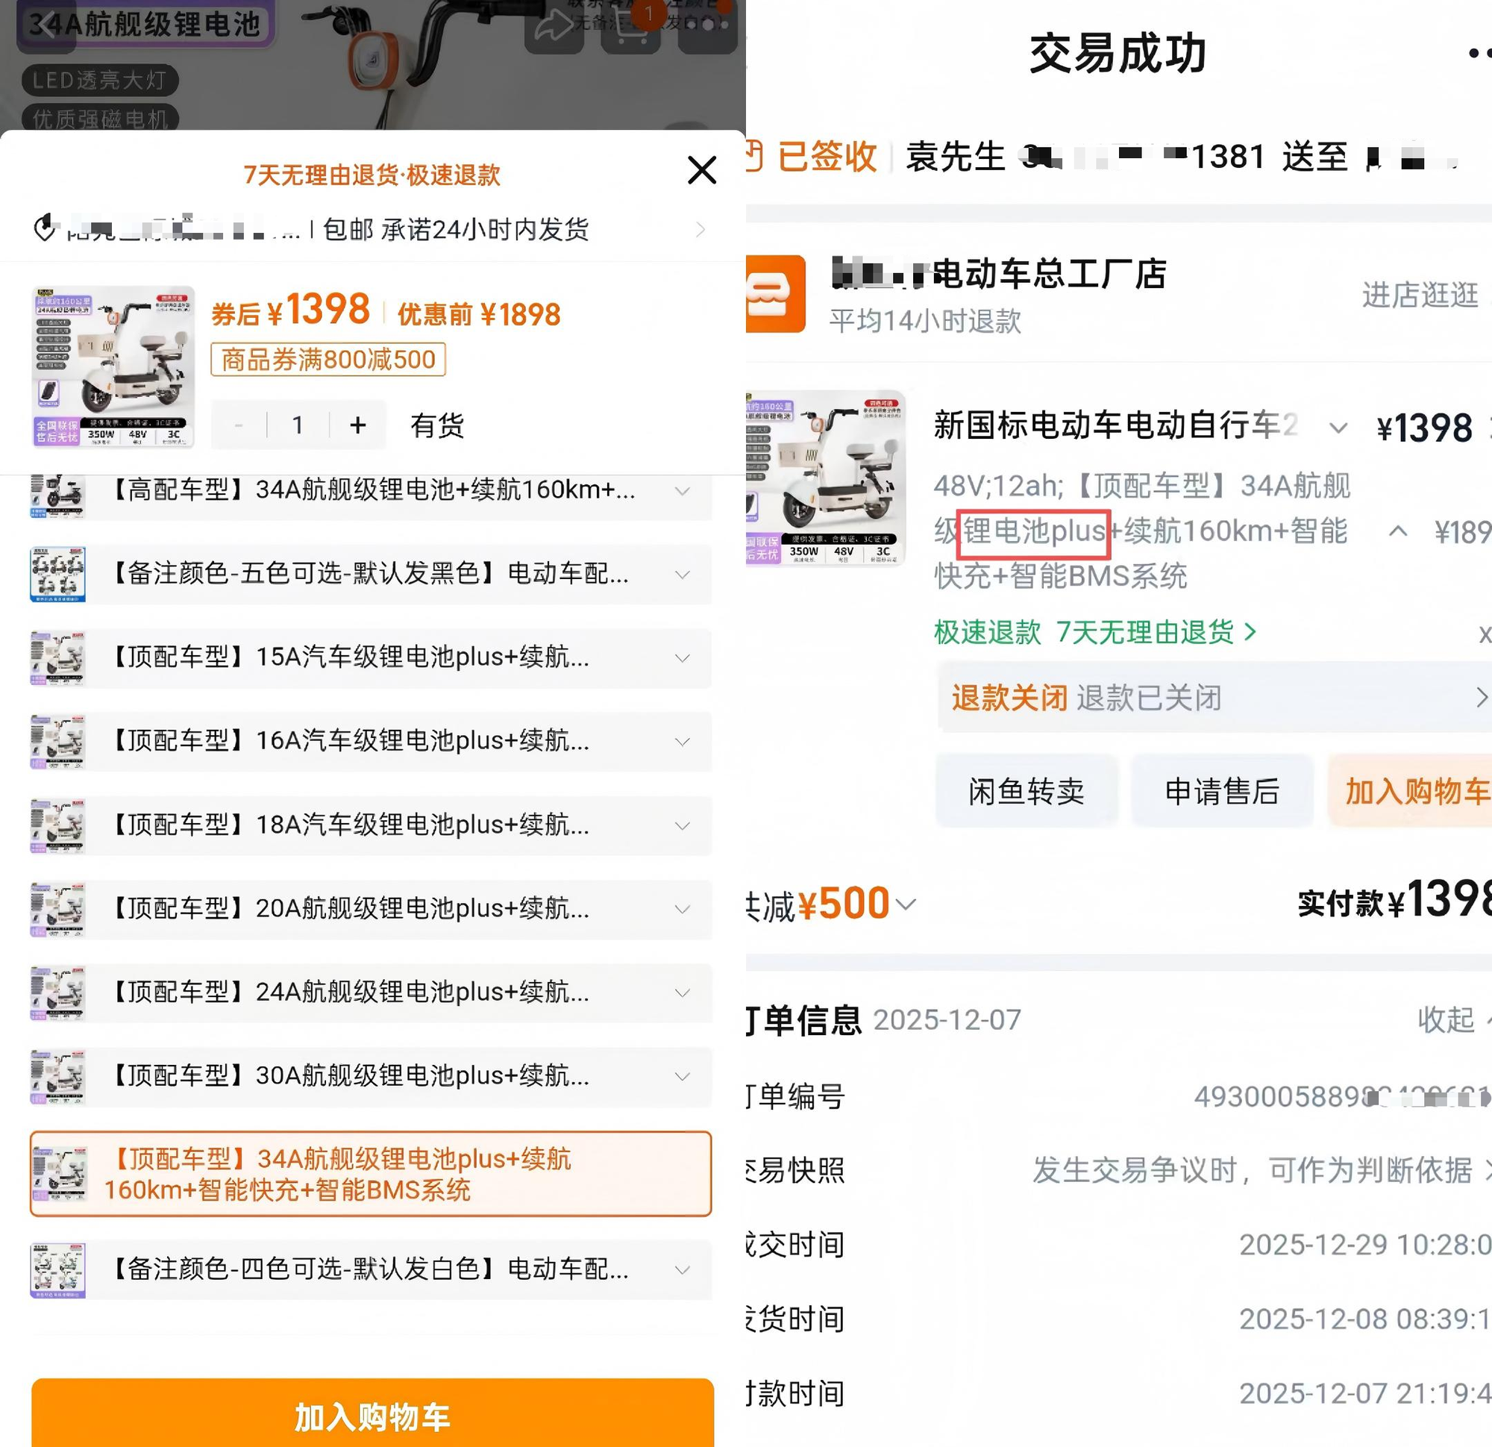This screenshot has height=1447, width=1492.
Task: Collapse order info with 收起
Action: pyautogui.click(x=1446, y=1019)
